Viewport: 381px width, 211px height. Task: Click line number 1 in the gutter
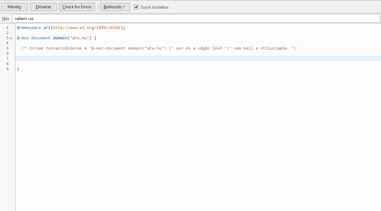click(x=7, y=28)
